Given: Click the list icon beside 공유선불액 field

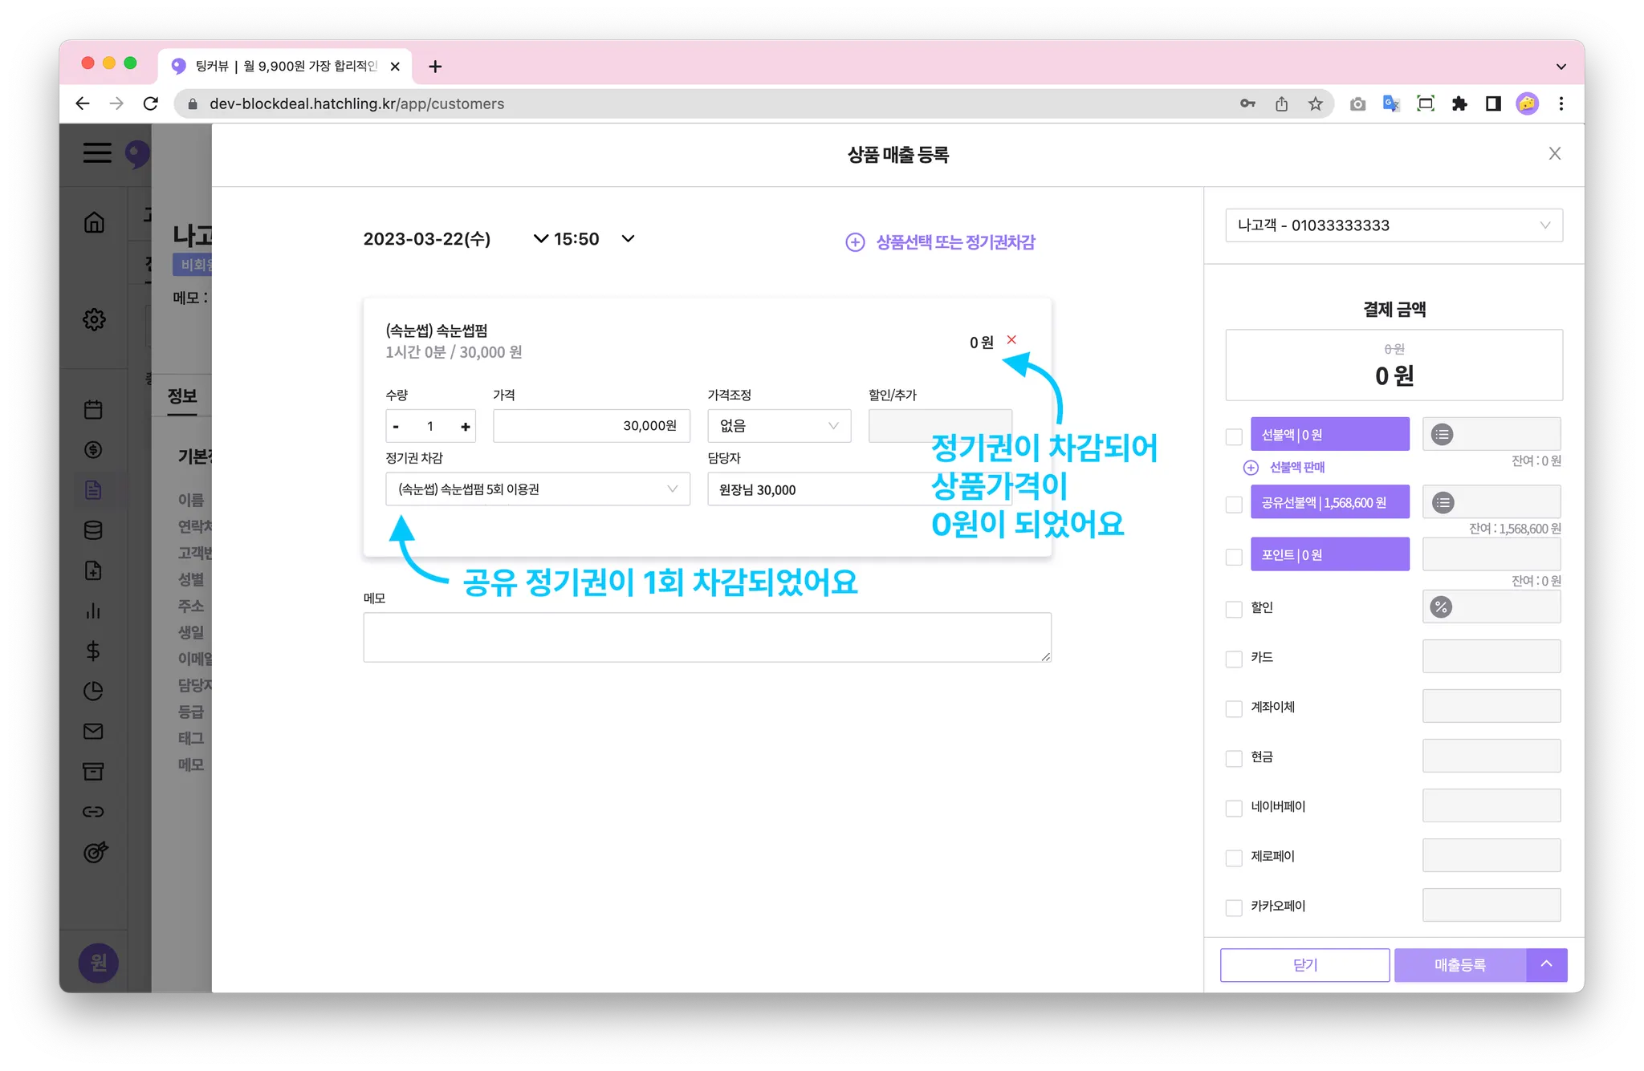Looking at the screenshot, I should 1443,503.
